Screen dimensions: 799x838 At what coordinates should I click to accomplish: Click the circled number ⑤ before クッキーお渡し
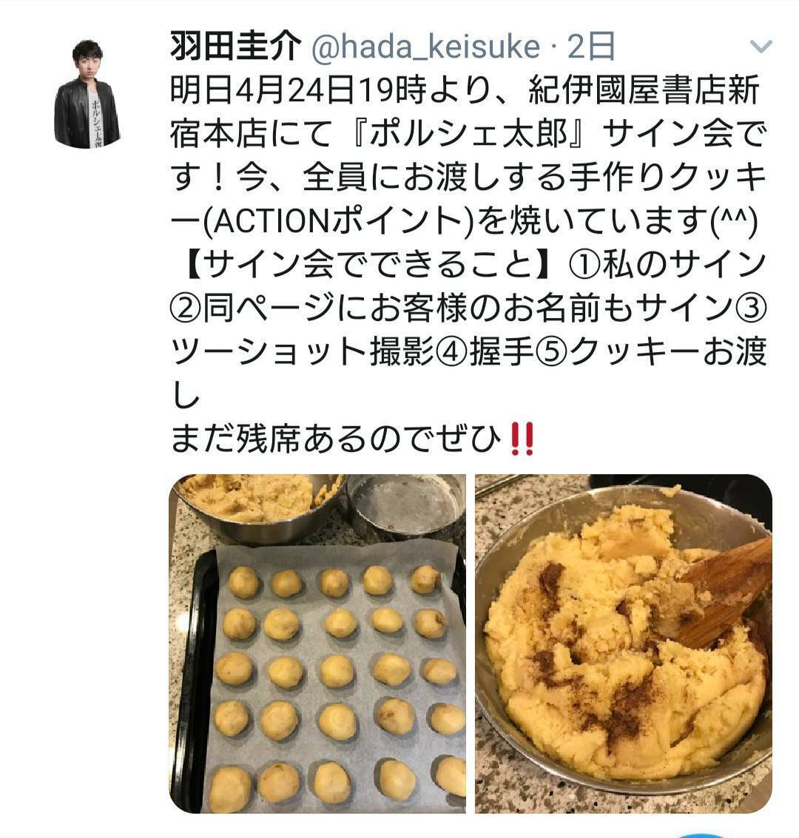click(552, 353)
